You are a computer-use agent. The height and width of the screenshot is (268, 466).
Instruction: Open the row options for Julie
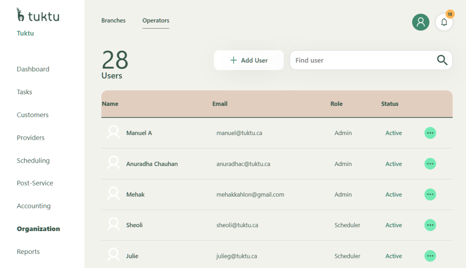430,256
